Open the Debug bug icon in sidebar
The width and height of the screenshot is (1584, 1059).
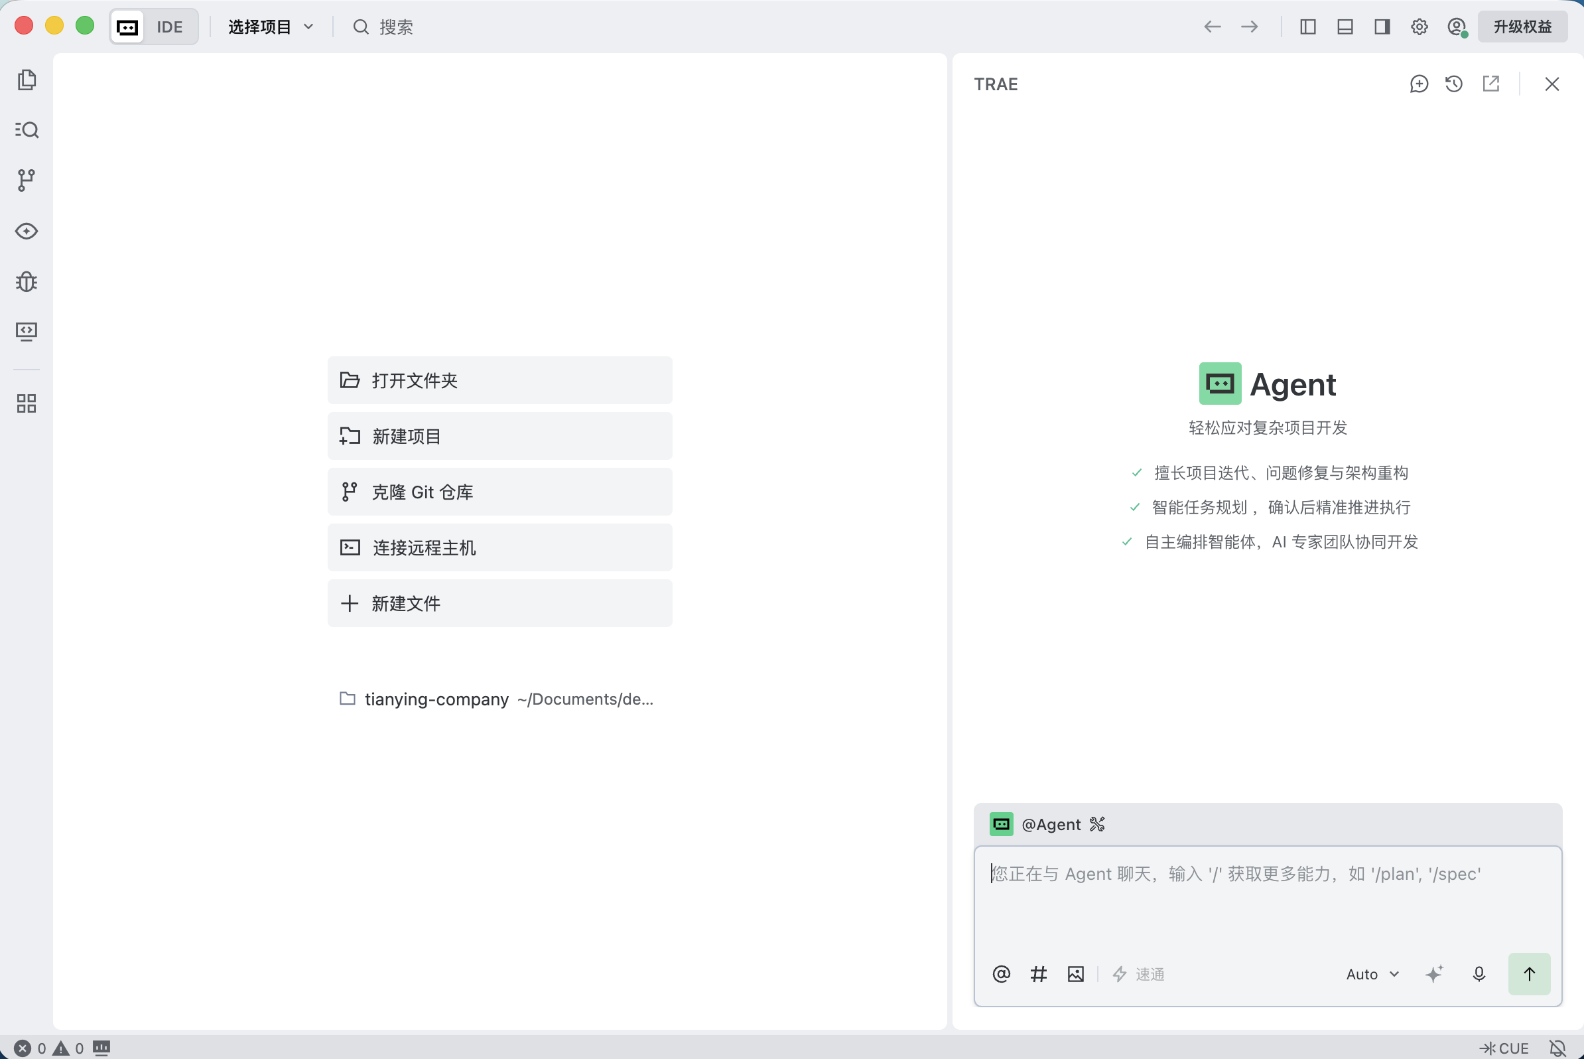tap(27, 281)
